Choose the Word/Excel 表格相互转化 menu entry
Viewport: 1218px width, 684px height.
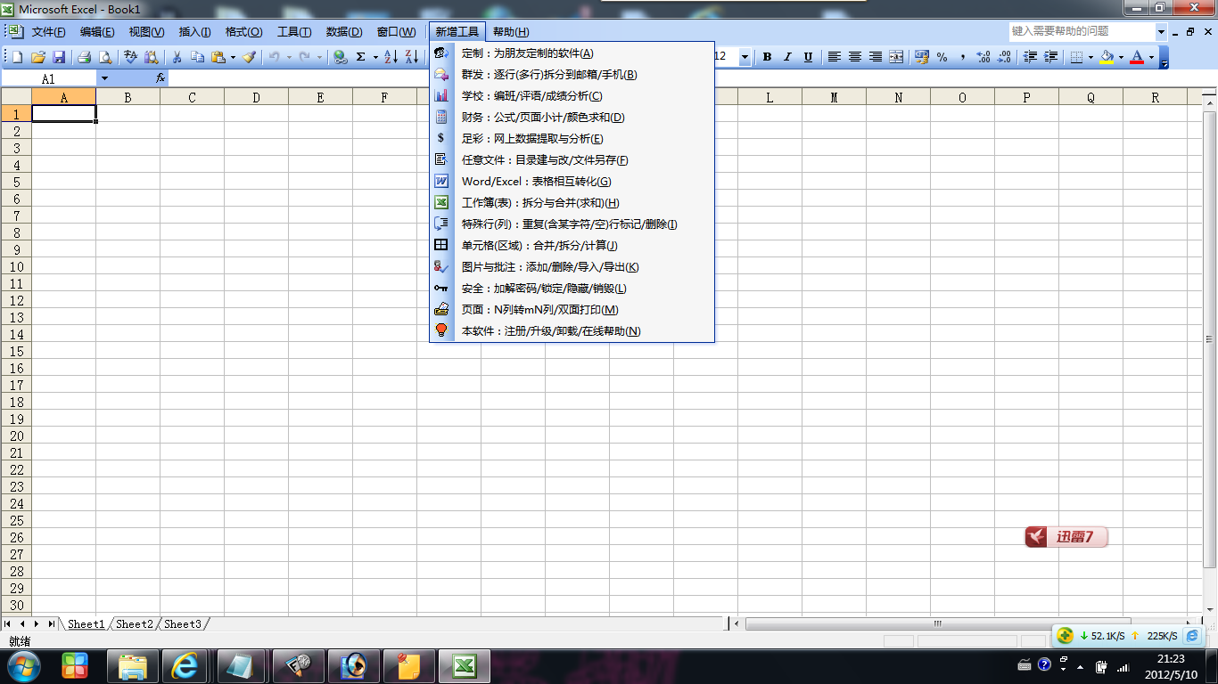point(536,182)
